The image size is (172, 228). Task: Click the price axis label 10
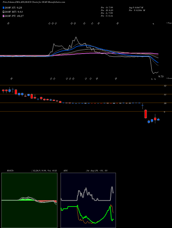click(x=165, y=103)
